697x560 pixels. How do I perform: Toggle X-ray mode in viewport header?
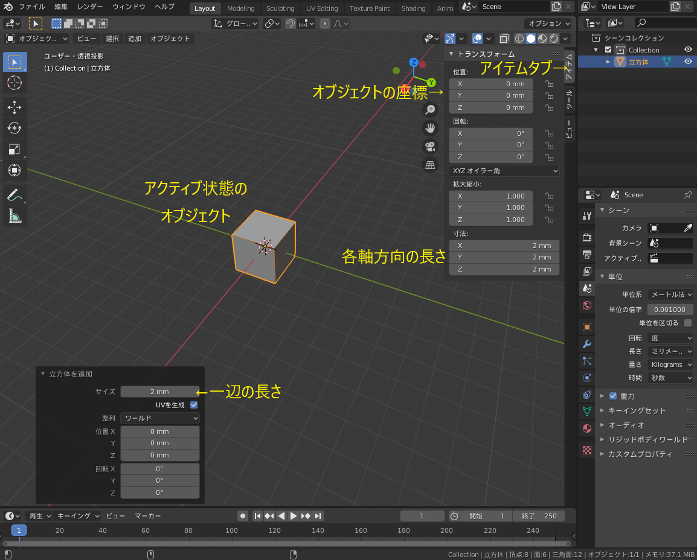coord(504,39)
